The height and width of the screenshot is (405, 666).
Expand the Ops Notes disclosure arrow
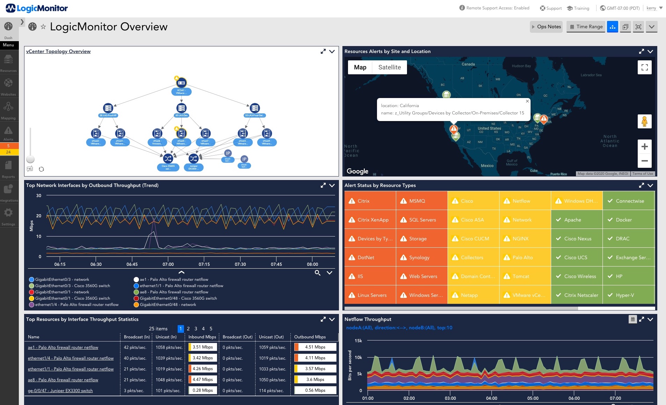point(533,27)
